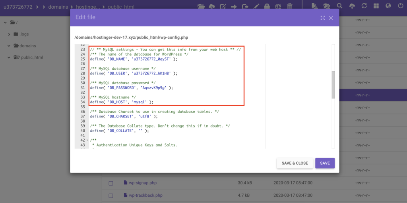Viewport: 407px width, 203px height.
Task: Close the Edit file dialog
Action: 331,18
